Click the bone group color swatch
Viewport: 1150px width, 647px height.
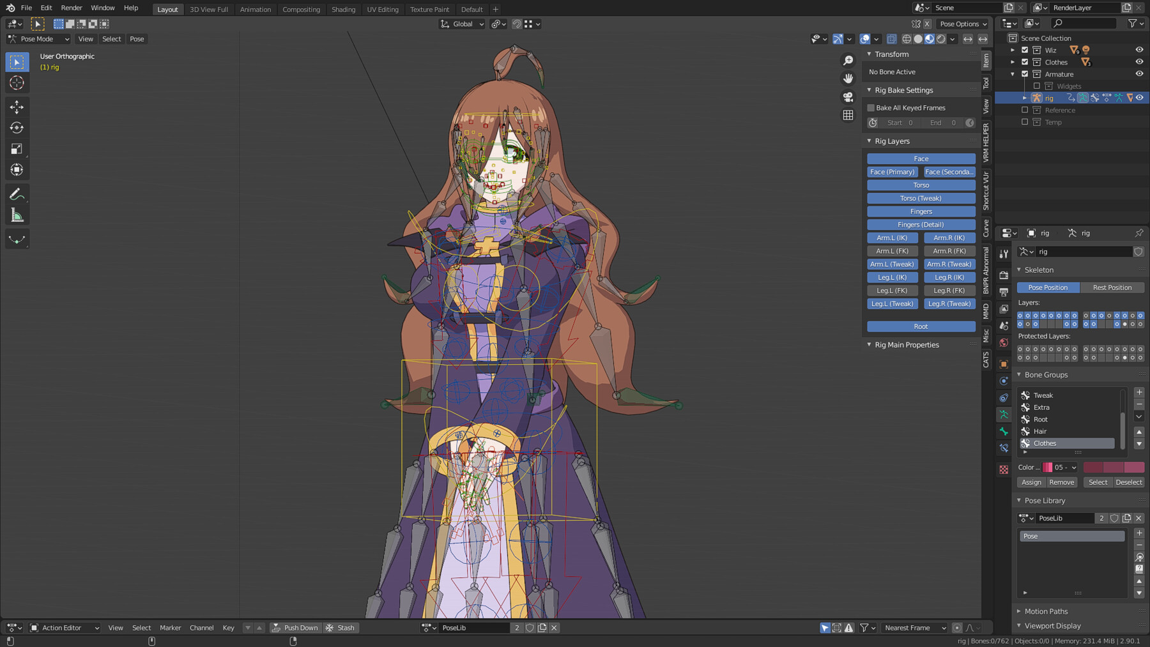[1113, 468]
